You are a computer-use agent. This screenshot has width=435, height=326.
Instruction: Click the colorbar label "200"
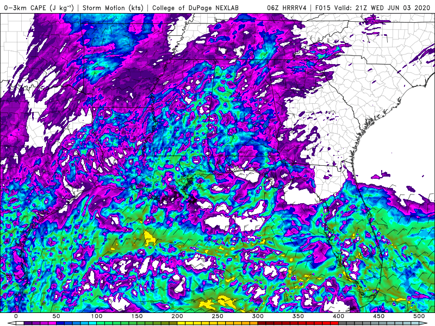pyautogui.click(x=177, y=316)
